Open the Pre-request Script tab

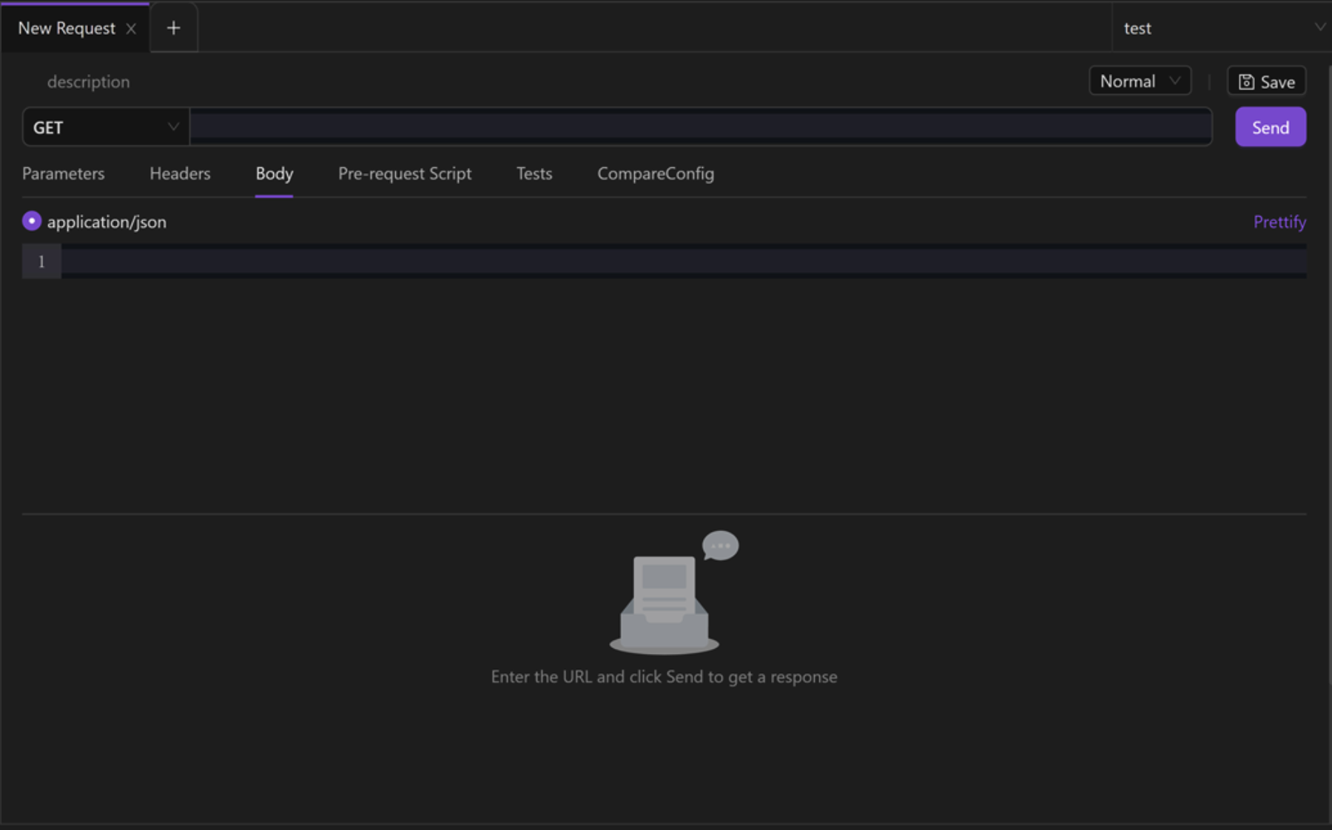[x=405, y=174]
